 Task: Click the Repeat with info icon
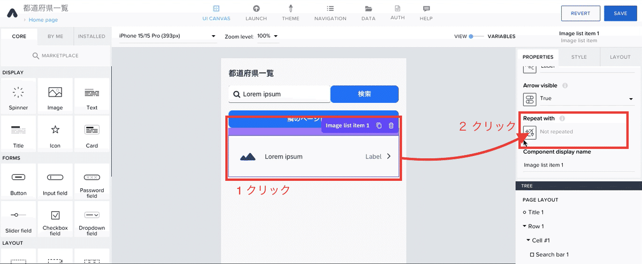[562, 118]
